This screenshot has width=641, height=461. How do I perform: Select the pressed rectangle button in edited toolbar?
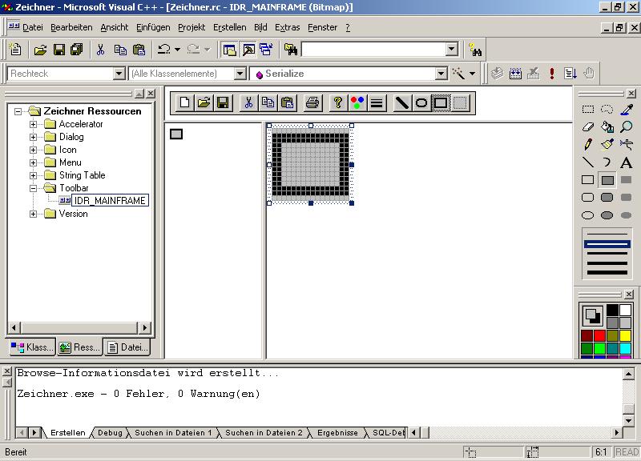(x=440, y=102)
